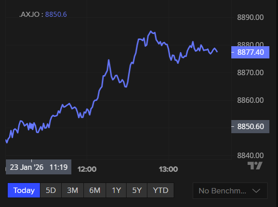278x207 pixels.
Task: Open the No Benchmark dropdown
Action: (x=230, y=191)
